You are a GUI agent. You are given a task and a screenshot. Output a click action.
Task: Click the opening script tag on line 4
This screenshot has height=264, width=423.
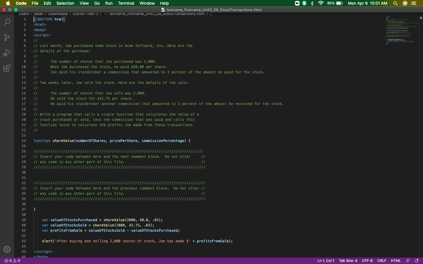pos(42,35)
